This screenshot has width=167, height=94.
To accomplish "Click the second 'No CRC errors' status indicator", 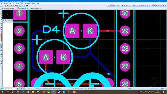I will 91,89.
